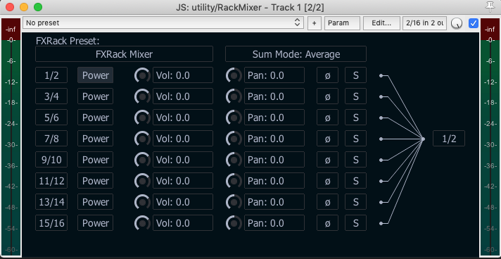The image size is (501, 259).
Task: Toggle Power for channel 9/10
Action: [95, 160]
